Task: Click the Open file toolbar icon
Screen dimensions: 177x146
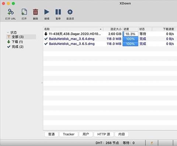Action: [24, 12]
